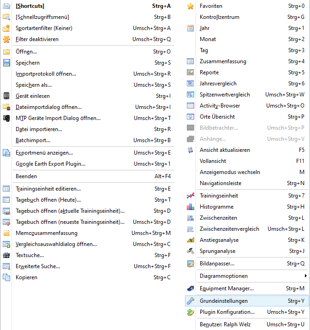
Task: Click the folder icon for Öffnen
Action: 6,52
